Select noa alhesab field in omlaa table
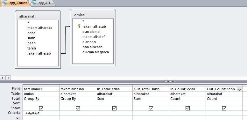This screenshot has width=247, height=120. (93, 47)
